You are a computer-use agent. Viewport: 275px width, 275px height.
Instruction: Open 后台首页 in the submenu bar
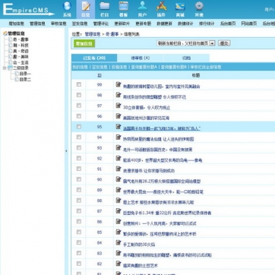(228, 24)
